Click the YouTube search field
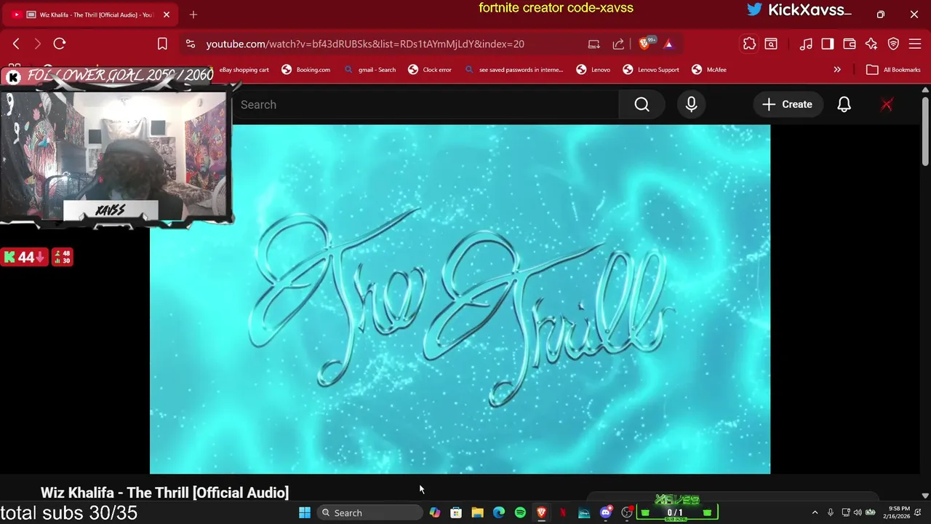Viewport: 931px width, 524px height. pos(425,105)
